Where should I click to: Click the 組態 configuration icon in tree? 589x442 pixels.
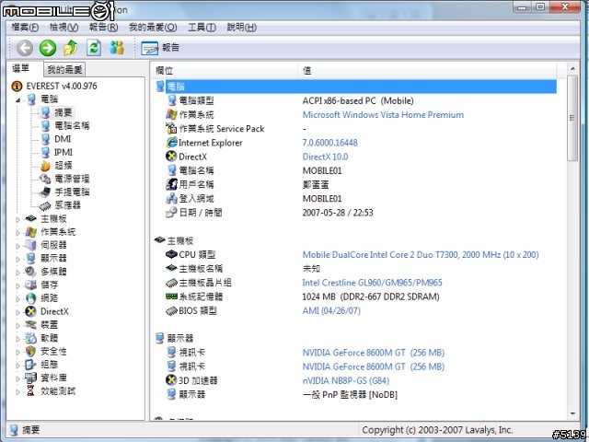tap(30, 365)
